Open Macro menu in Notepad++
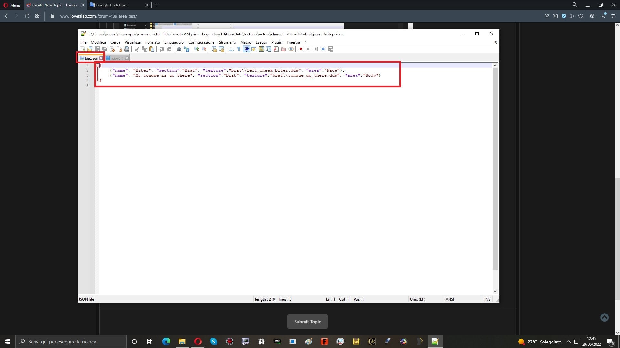Image resolution: width=620 pixels, height=348 pixels. (245, 42)
